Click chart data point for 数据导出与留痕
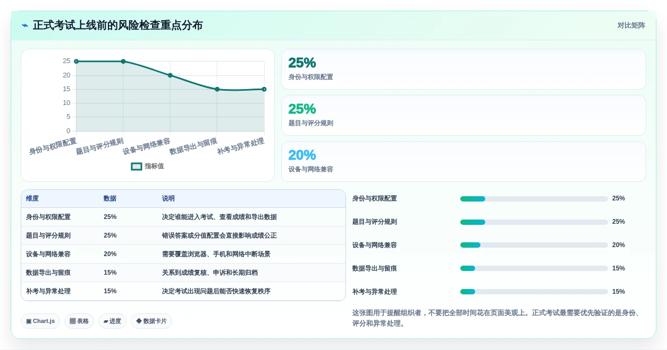The height and width of the screenshot is (350, 667). (x=217, y=89)
